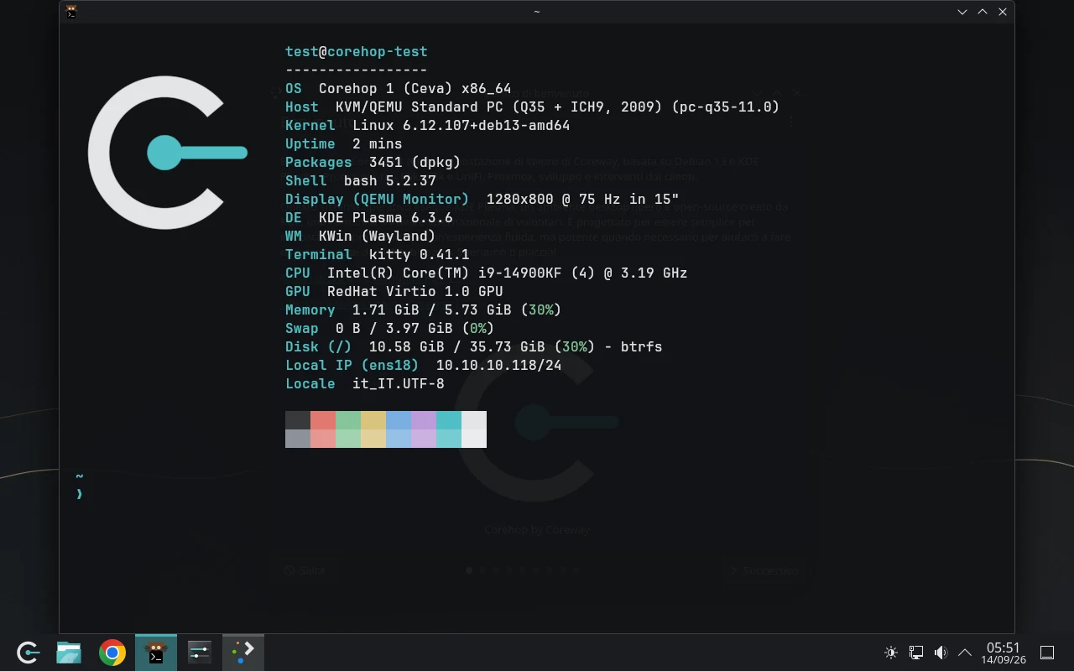1074x671 pixels.
Task: Click the 'DE KDE Plasma 6.3.6' line
Action: (369, 218)
